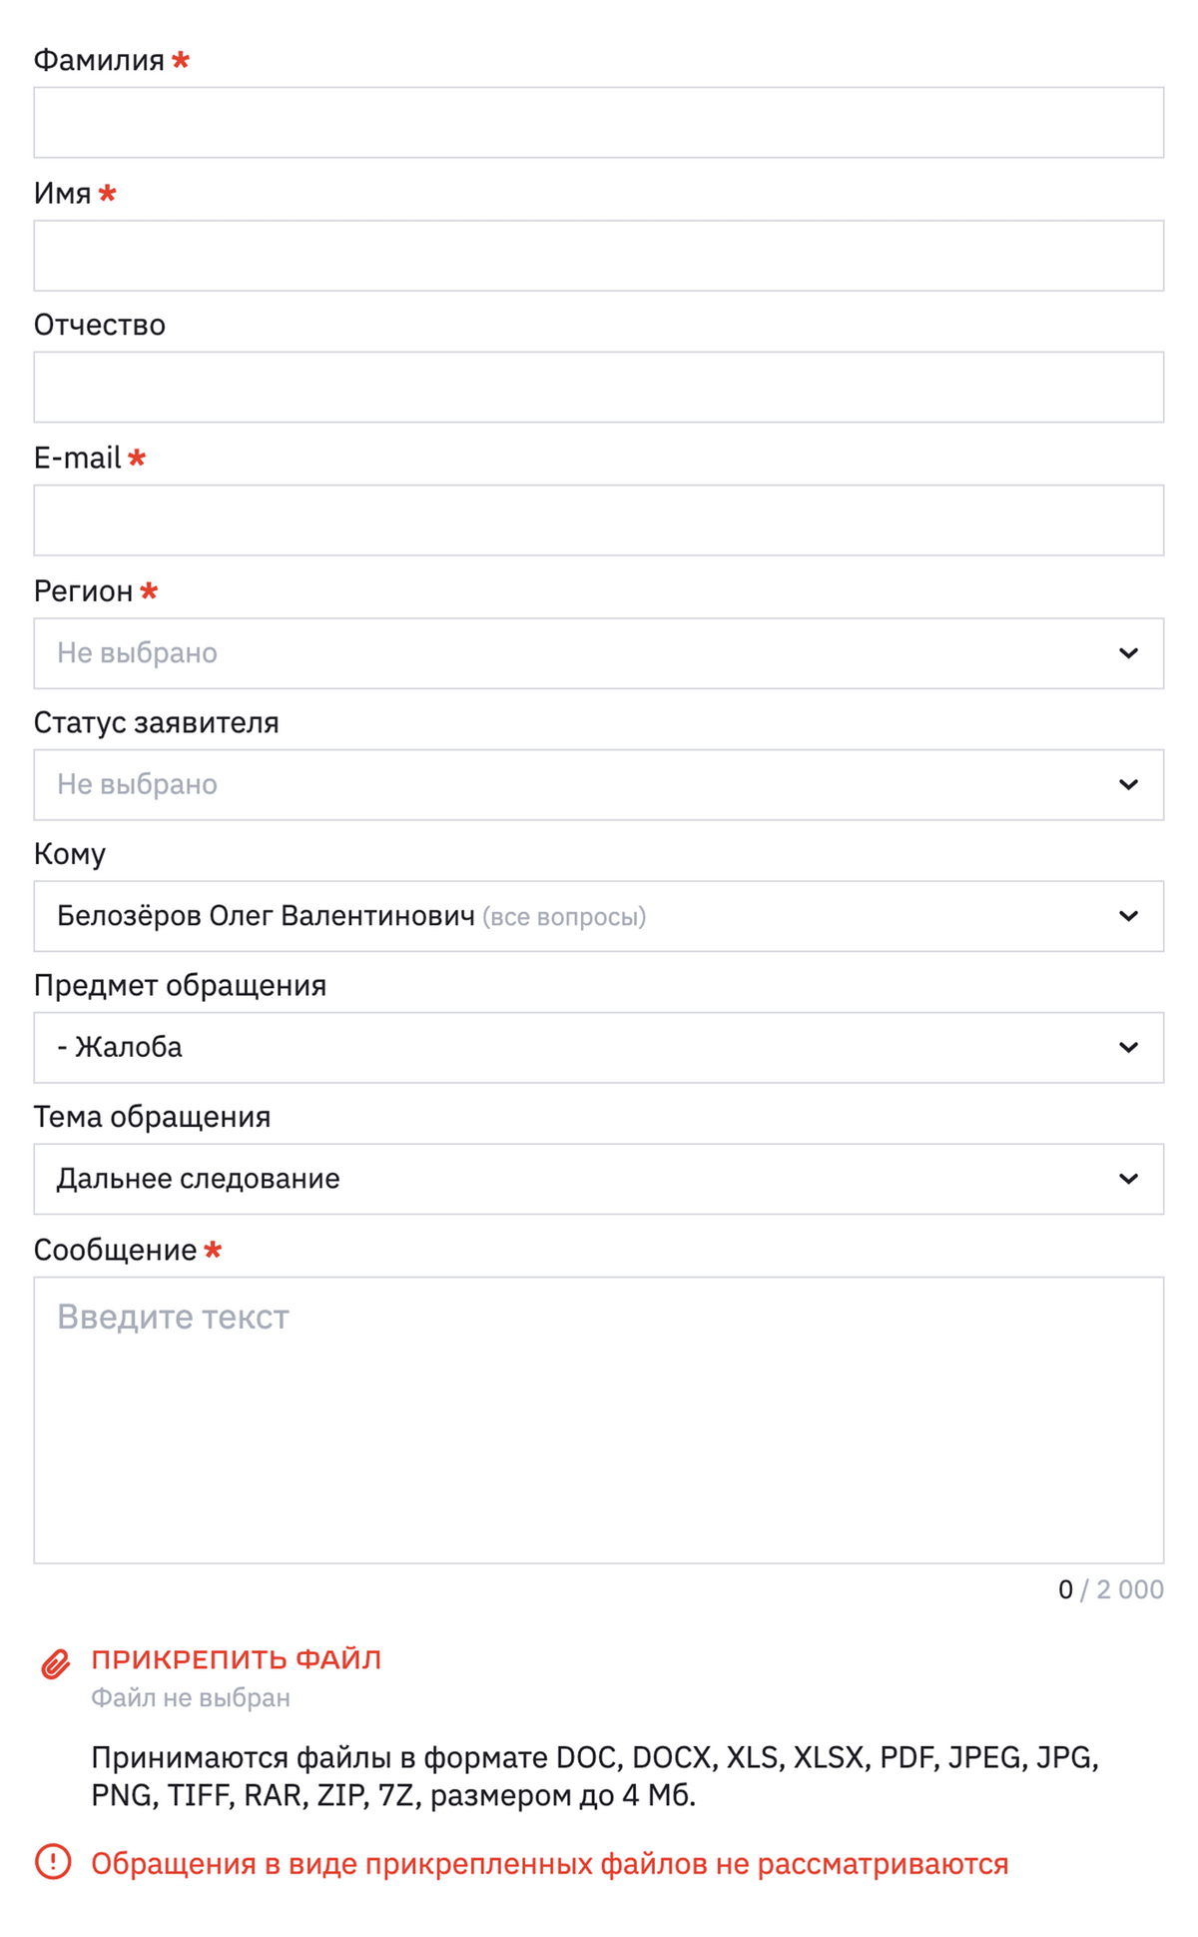Click the paperclip attach file icon
Screen dimensions: 1198x1937
55,1664
